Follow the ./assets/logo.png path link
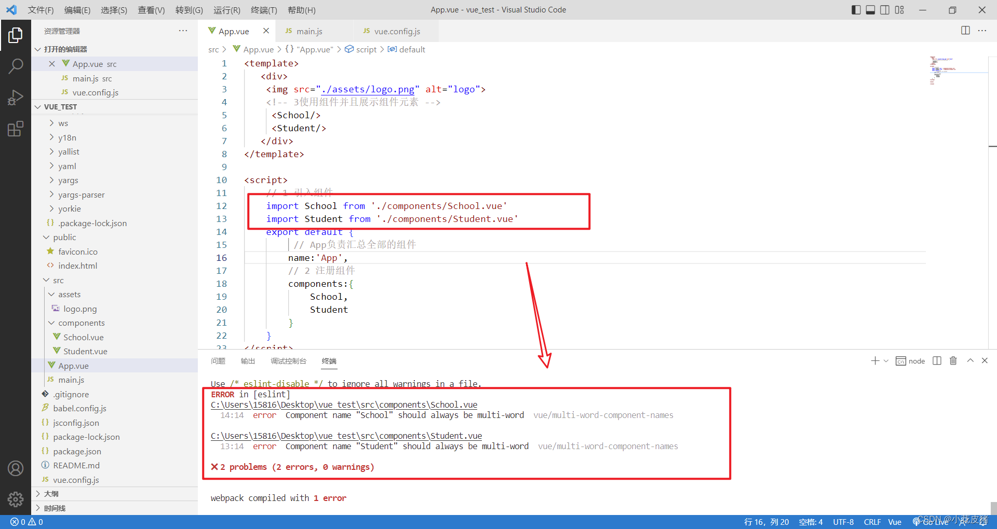Image resolution: width=997 pixels, height=529 pixels. (368, 89)
